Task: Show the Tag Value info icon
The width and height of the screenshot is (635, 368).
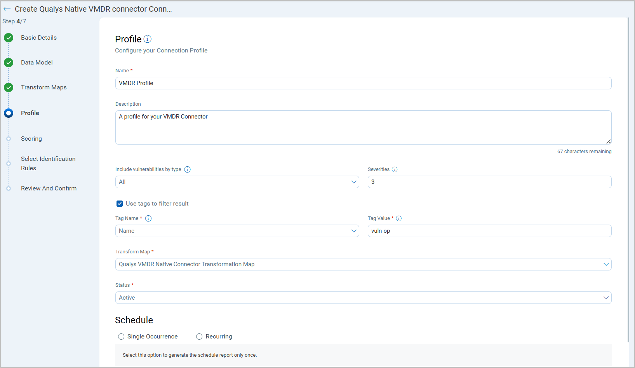Action: click(398, 218)
